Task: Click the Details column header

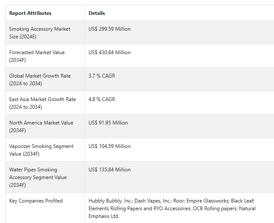Action: [x=96, y=13]
